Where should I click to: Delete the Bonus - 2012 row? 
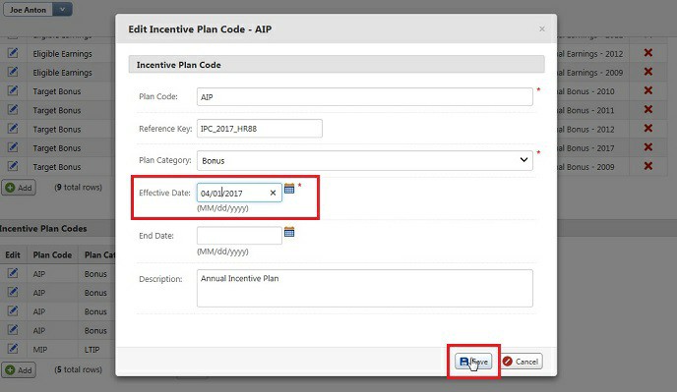point(648,129)
